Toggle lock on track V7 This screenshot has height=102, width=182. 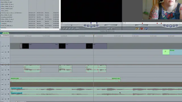point(5,52)
